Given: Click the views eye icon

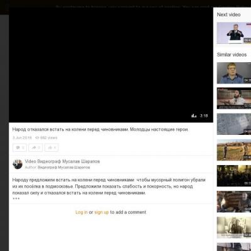Looking at the screenshot, I should (37, 137).
